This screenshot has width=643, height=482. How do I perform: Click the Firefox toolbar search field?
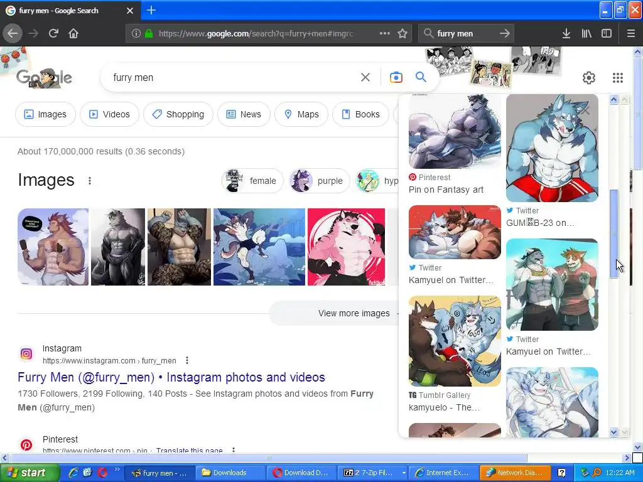click(x=465, y=33)
